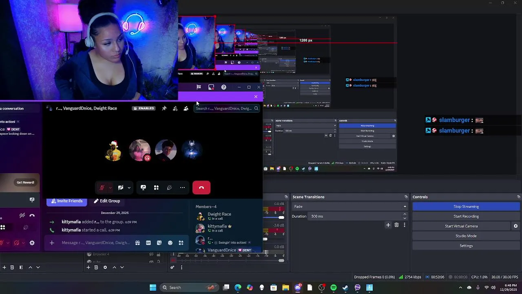
Task: Click Edit Group button
Action: tap(107, 201)
